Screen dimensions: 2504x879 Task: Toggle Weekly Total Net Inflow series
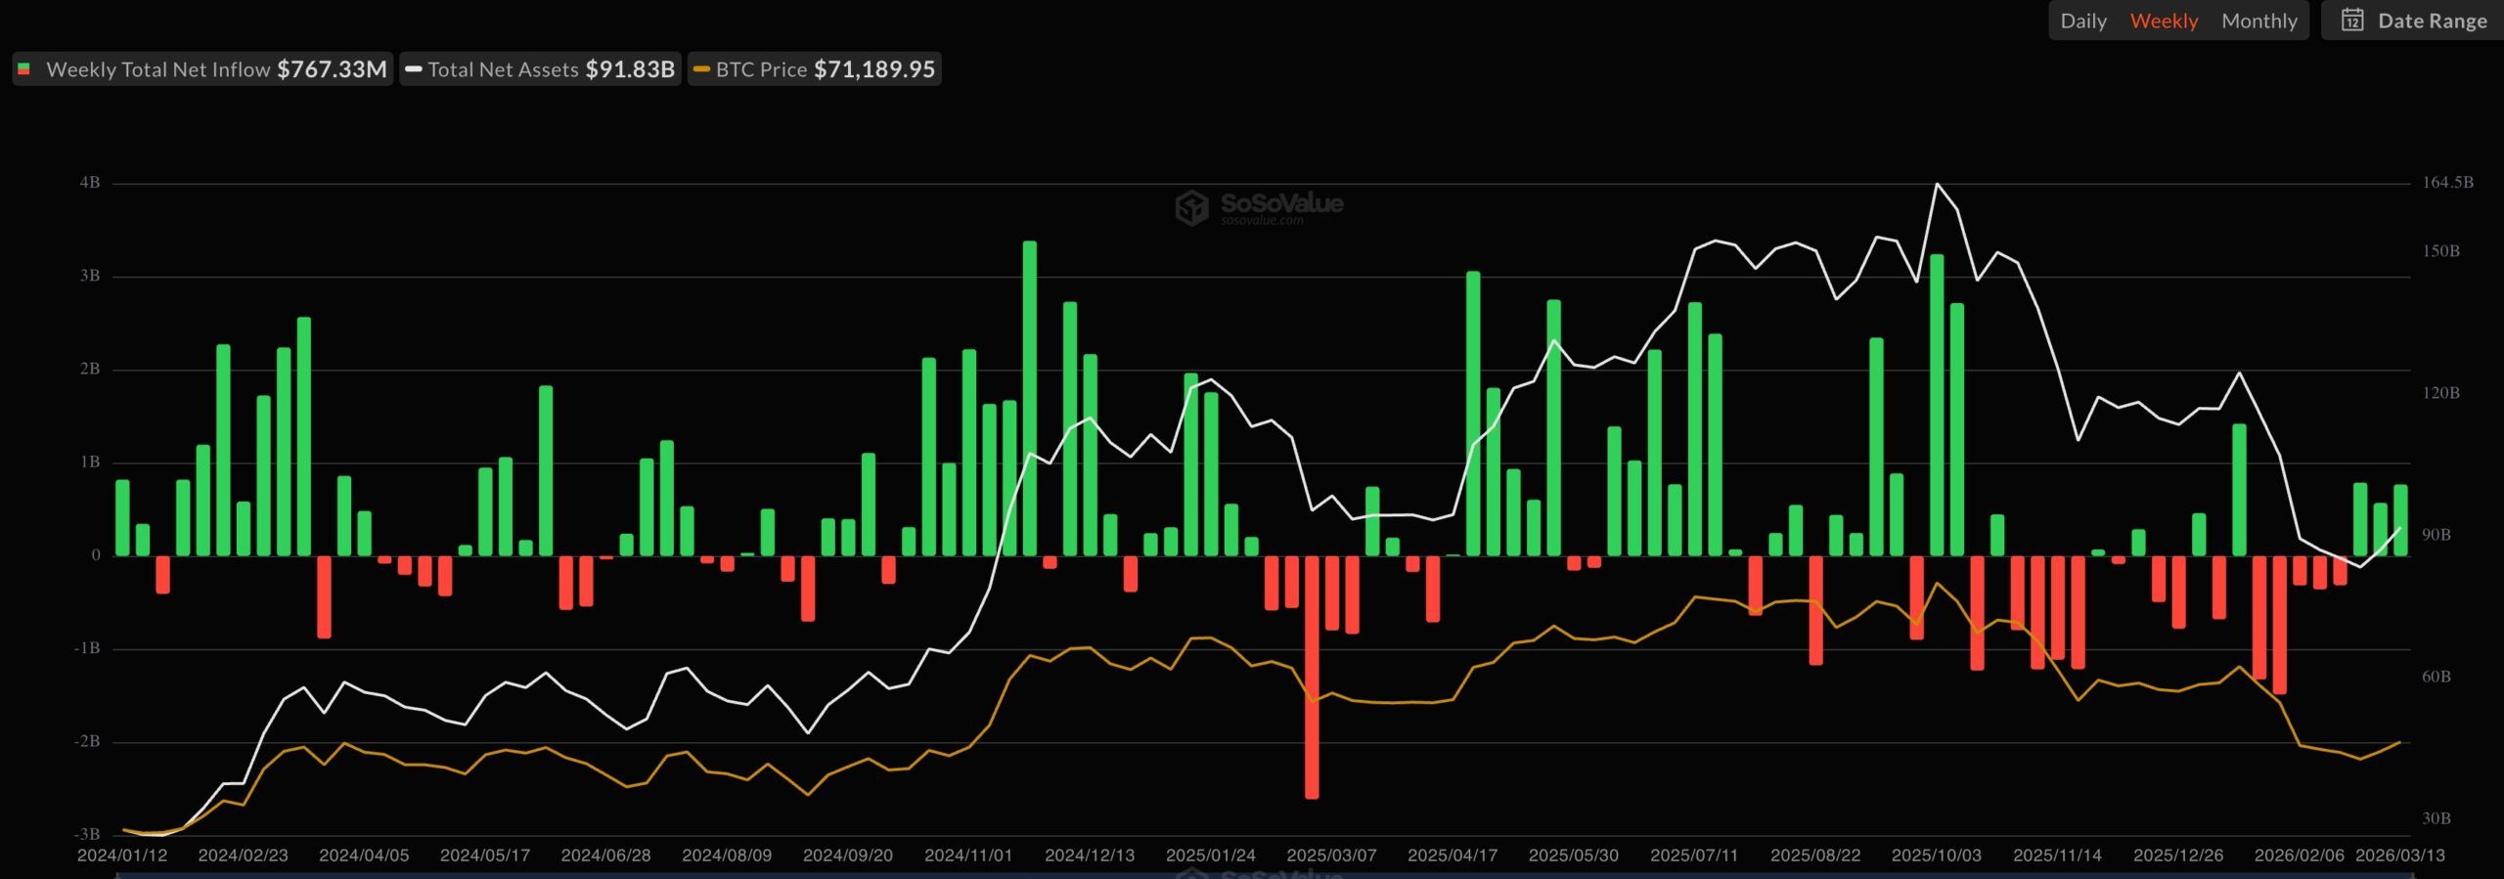(202, 69)
